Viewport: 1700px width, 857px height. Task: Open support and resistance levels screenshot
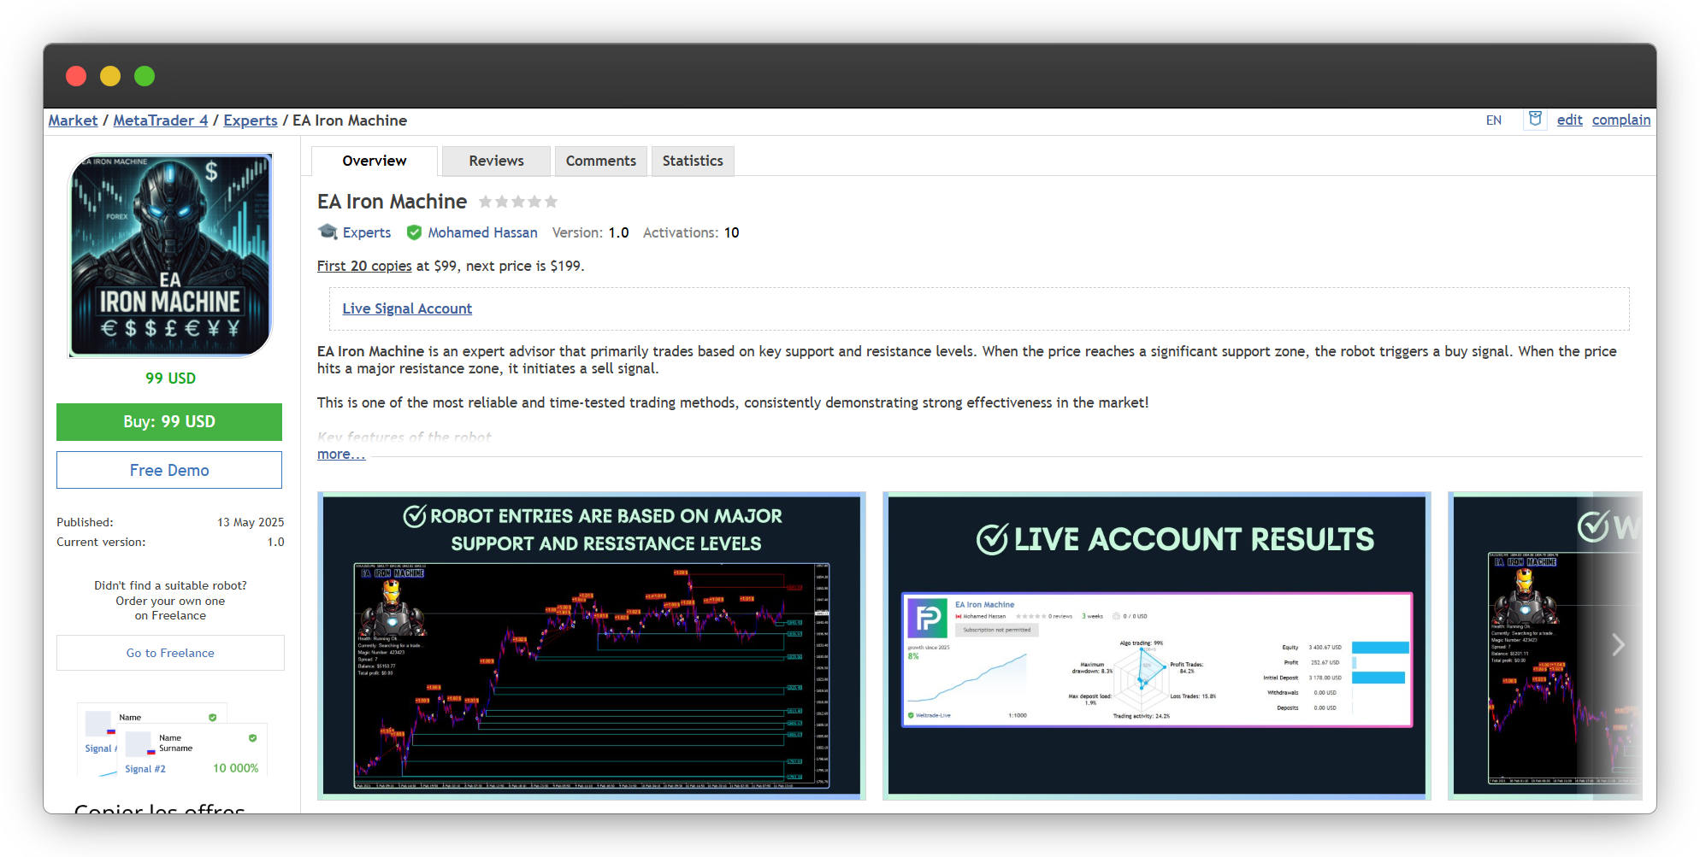(x=592, y=646)
